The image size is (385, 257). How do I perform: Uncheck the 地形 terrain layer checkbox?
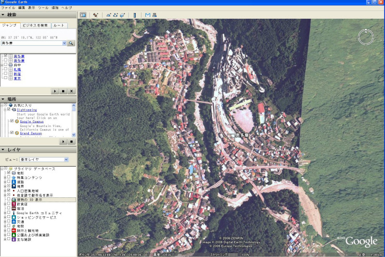9,173
